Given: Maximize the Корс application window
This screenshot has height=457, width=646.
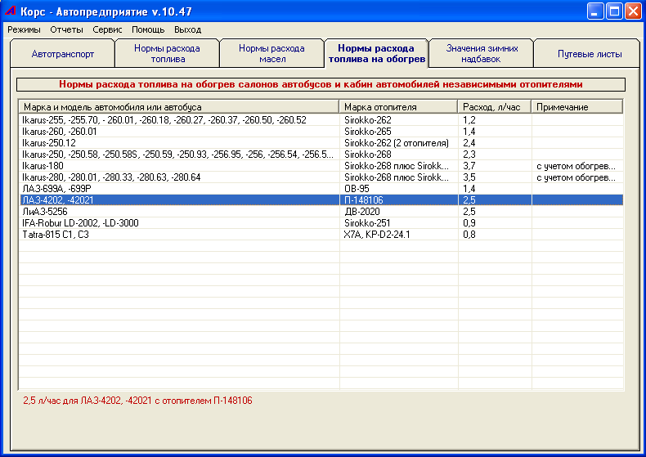Looking at the screenshot, I should tap(613, 11).
